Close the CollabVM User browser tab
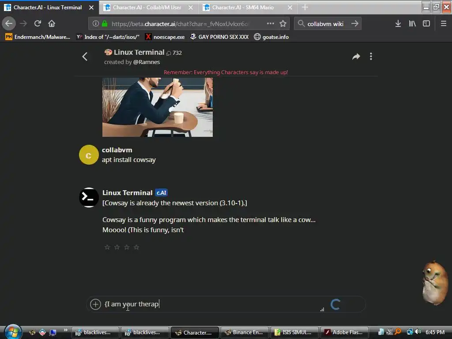452x339 pixels. coord(191,8)
